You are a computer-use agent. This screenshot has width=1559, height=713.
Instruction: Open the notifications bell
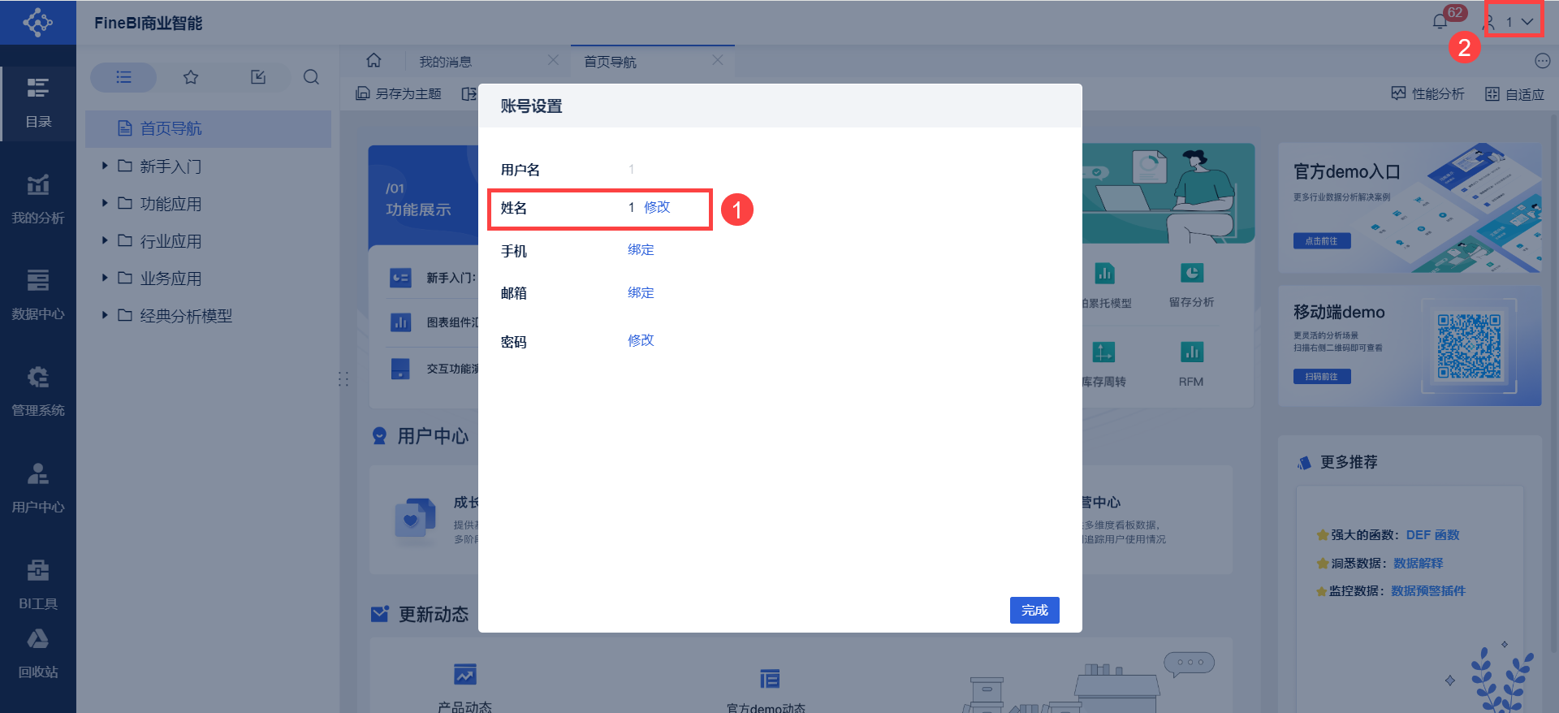coord(1440,22)
